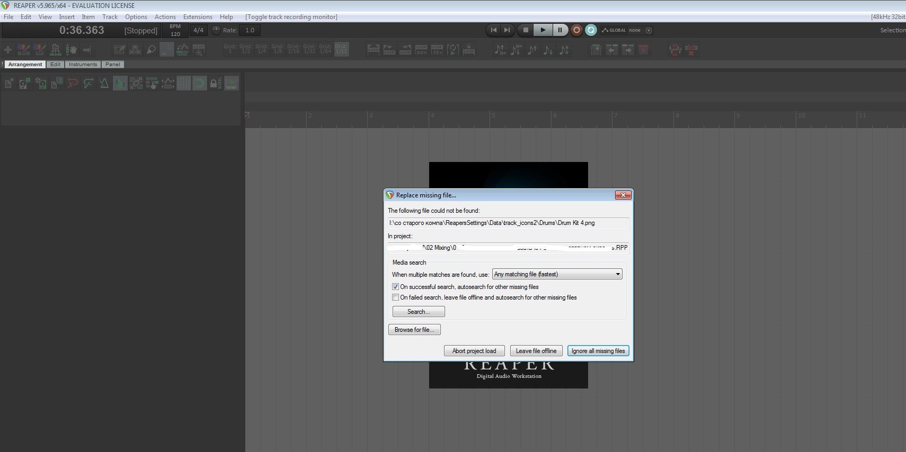
Task: Click the track hand tool icon
Action: pos(72,50)
